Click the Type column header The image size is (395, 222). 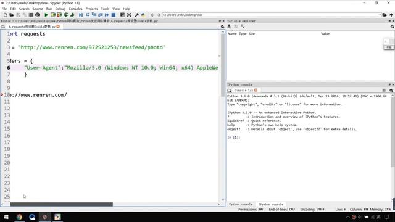tap(243, 34)
